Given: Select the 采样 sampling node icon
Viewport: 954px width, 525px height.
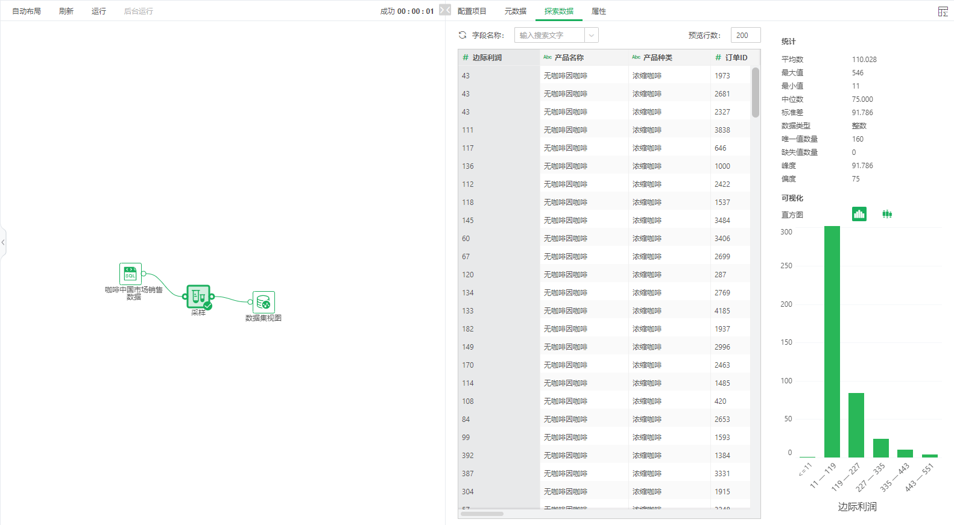Looking at the screenshot, I should (x=198, y=297).
